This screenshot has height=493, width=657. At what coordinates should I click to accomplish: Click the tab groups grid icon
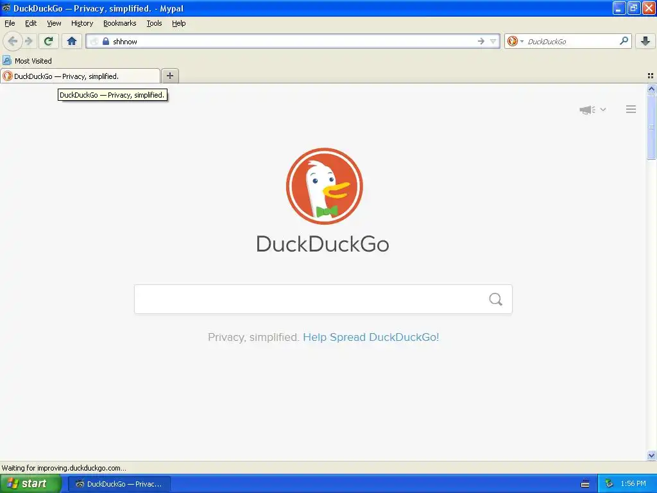click(651, 76)
